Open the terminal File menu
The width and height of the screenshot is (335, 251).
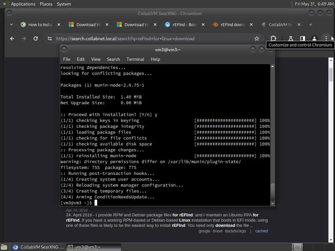click(67, 59)
